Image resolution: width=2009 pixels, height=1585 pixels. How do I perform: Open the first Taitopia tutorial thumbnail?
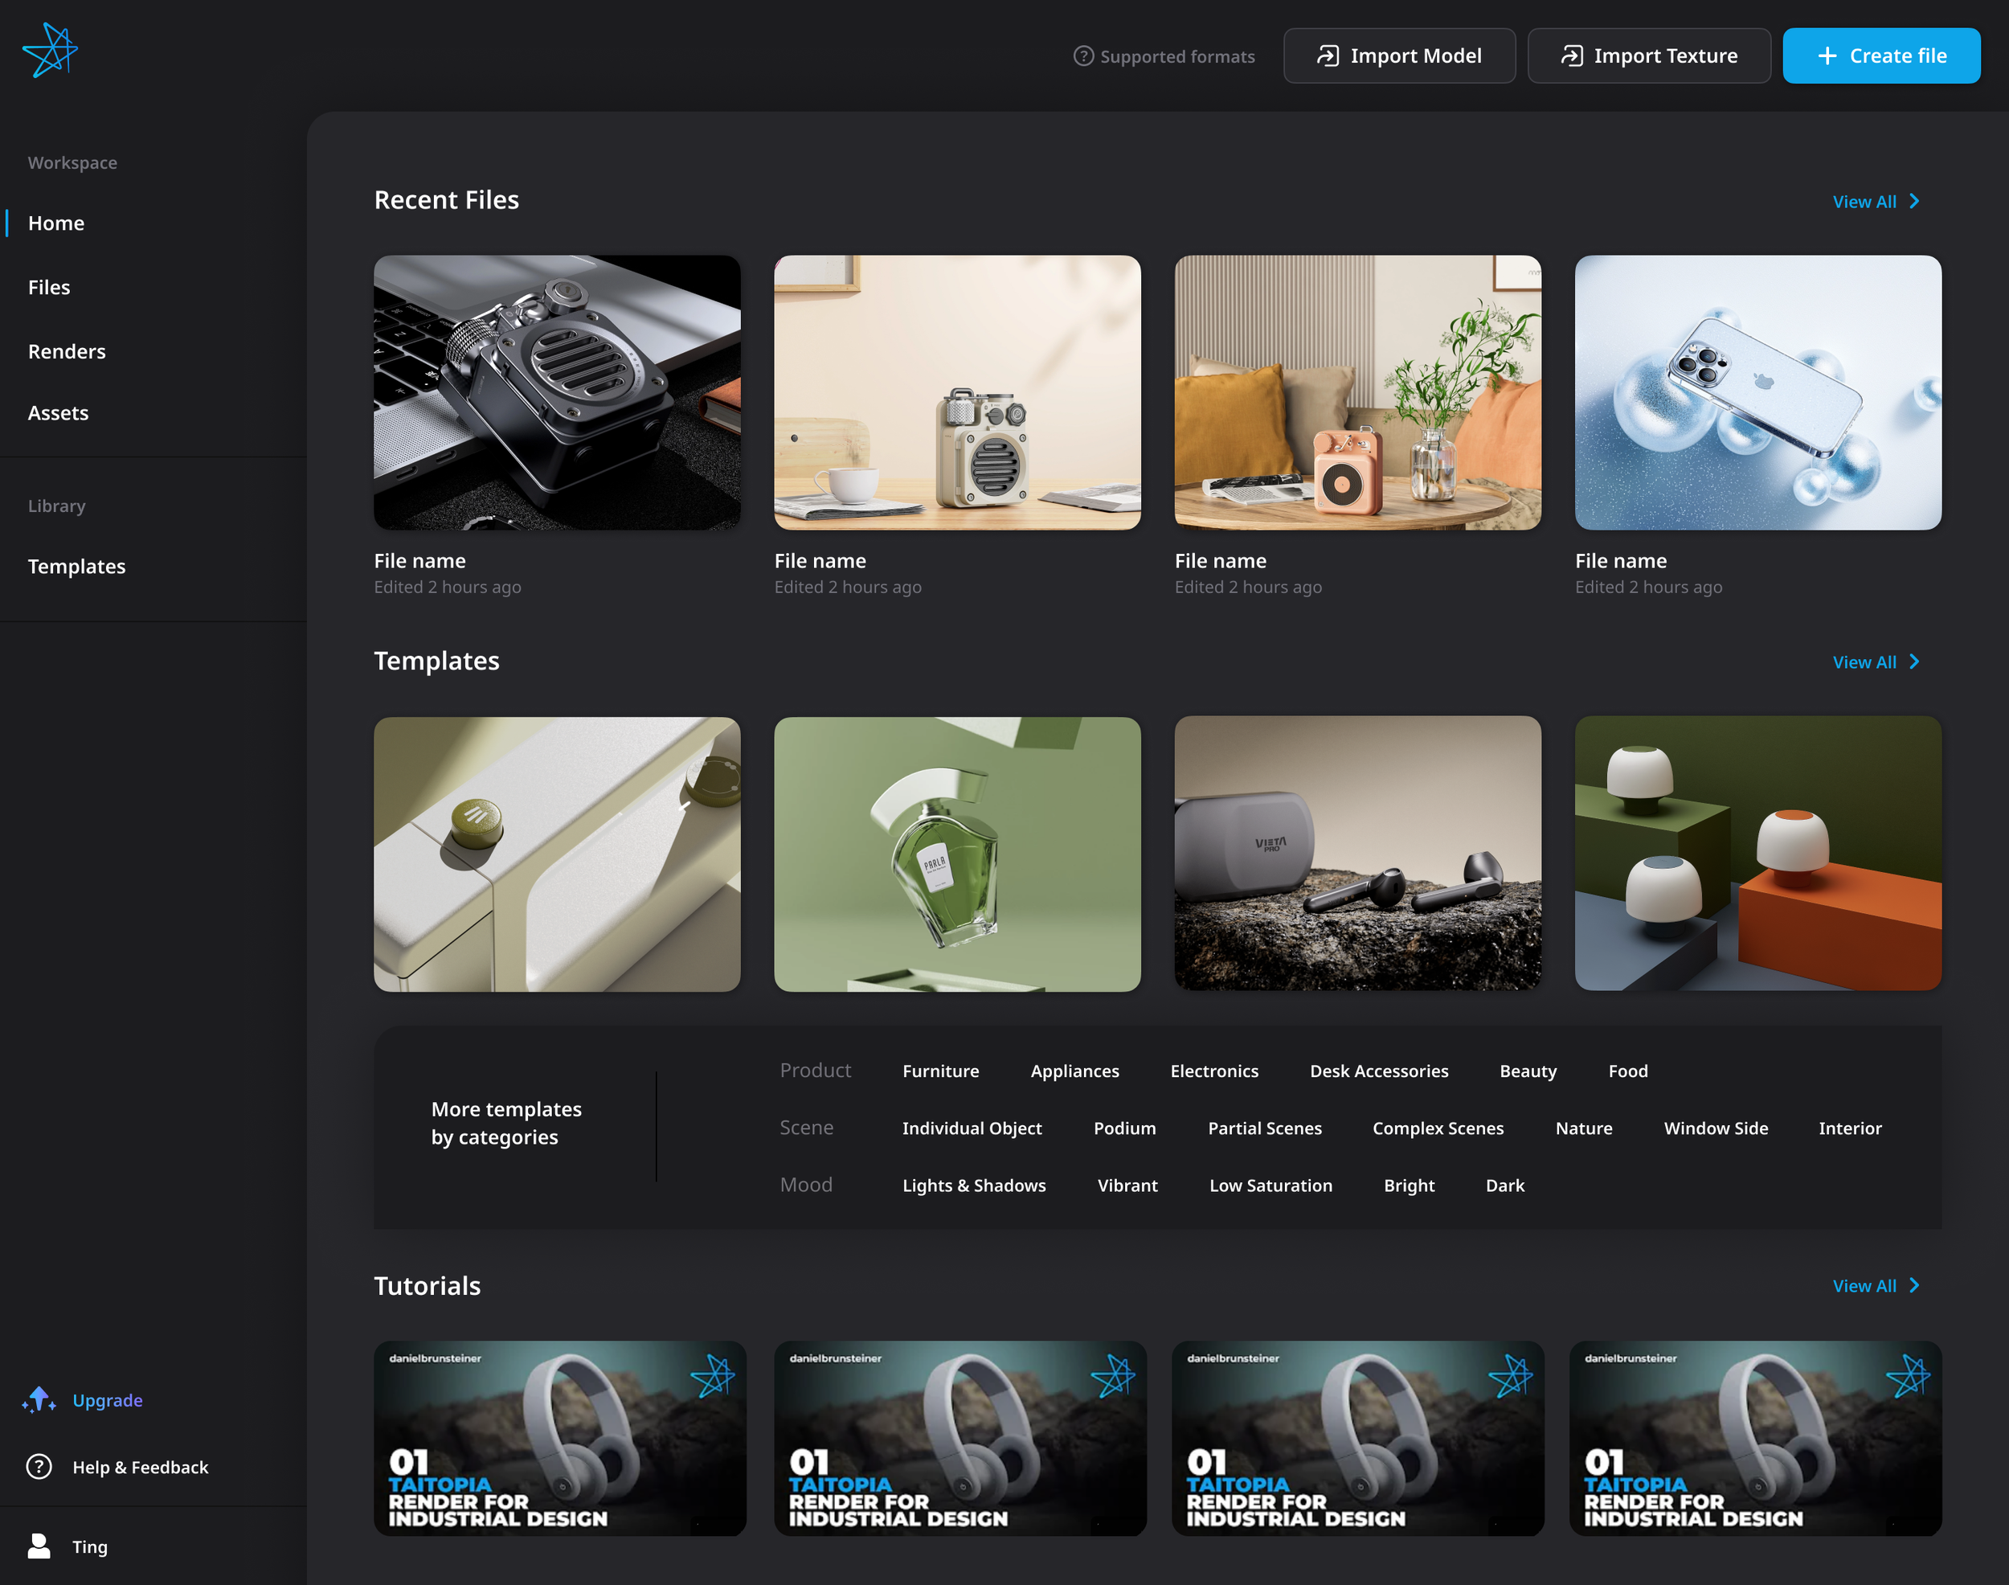point(559,1440)
